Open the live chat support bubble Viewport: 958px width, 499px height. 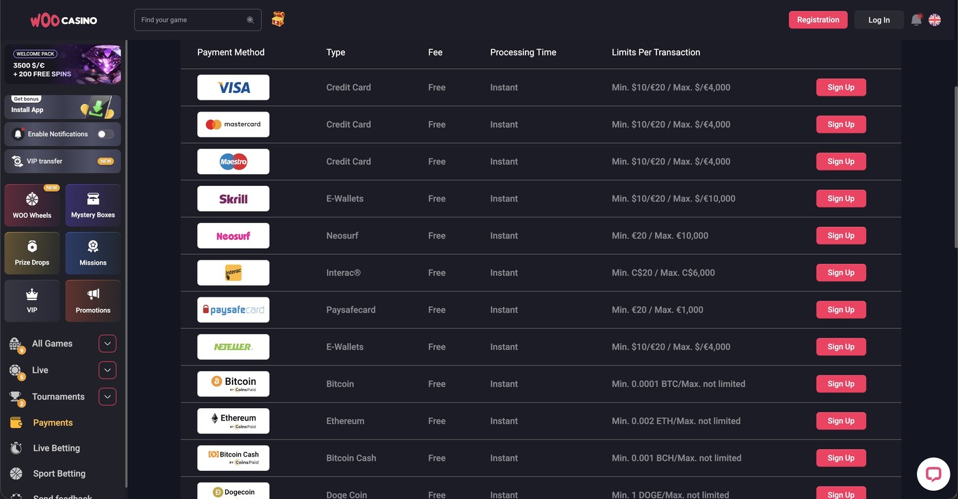point(933,474)
